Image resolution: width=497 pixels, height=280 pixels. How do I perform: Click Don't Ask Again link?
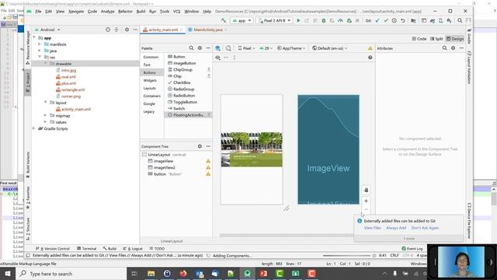(x=425, y=228)
